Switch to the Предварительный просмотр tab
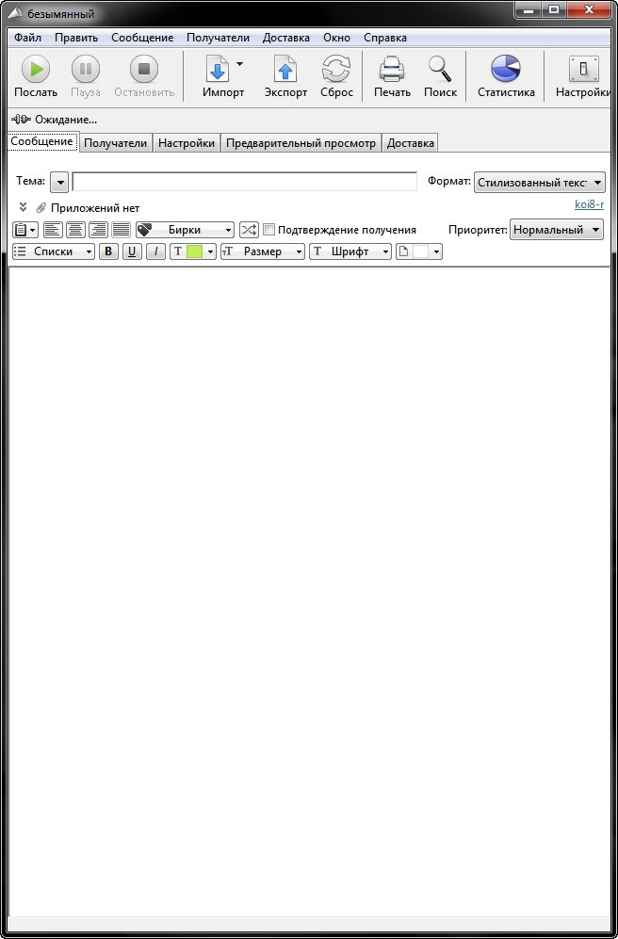The width and height of the screenshot is (618, 939). point(301,143)
